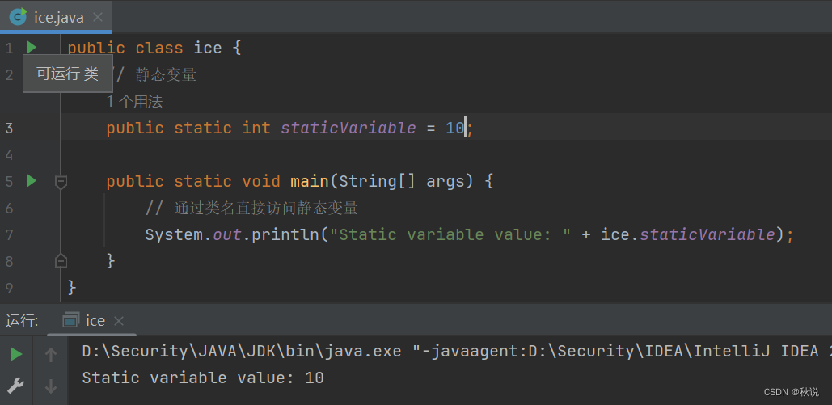
Task: Collapse main method fold marker at line 5
Action: [61, 182]
